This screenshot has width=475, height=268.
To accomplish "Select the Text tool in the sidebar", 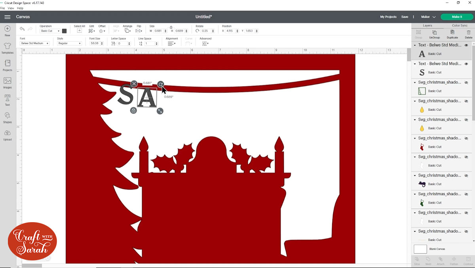I will click(7, 100).
